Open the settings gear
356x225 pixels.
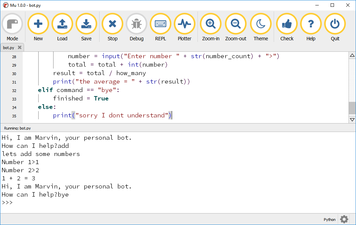pos(344,219)
